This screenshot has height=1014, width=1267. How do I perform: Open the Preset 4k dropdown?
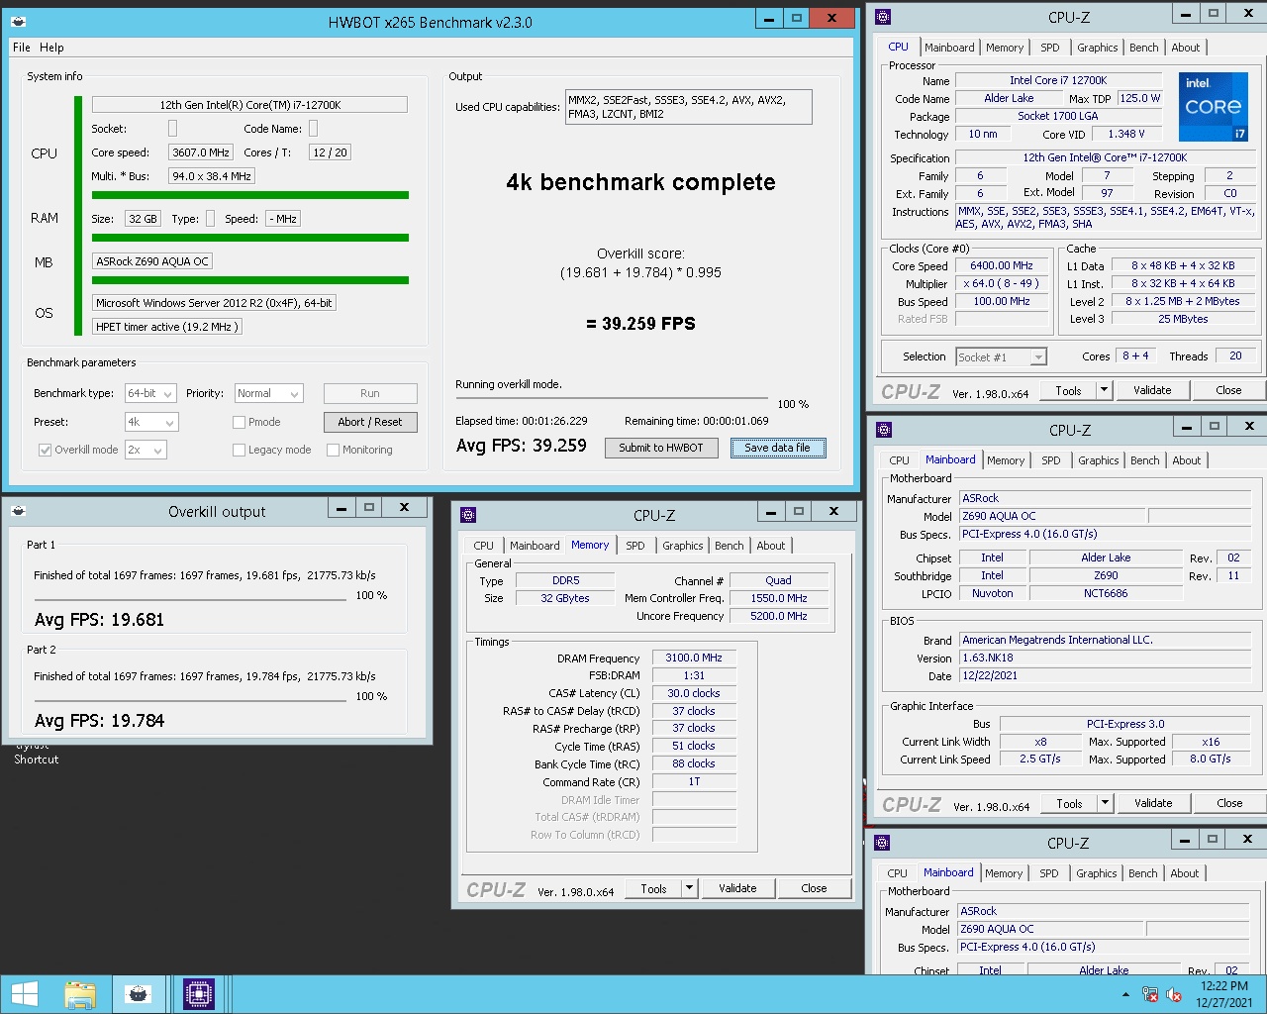point(150,422)
